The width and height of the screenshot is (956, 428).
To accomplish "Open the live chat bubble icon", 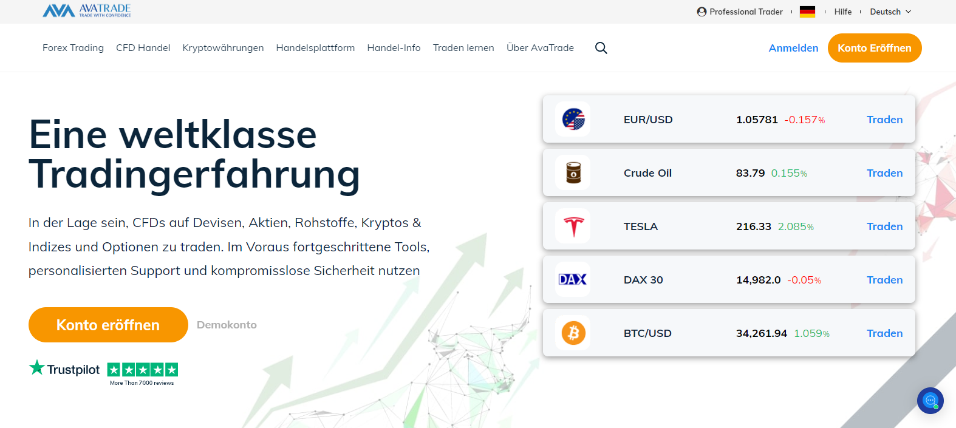I will pyautogui.click(x=930, y=401).
